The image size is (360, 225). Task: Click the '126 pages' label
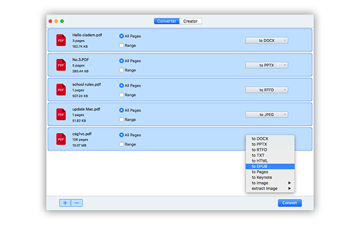click(x=80, y=140)
